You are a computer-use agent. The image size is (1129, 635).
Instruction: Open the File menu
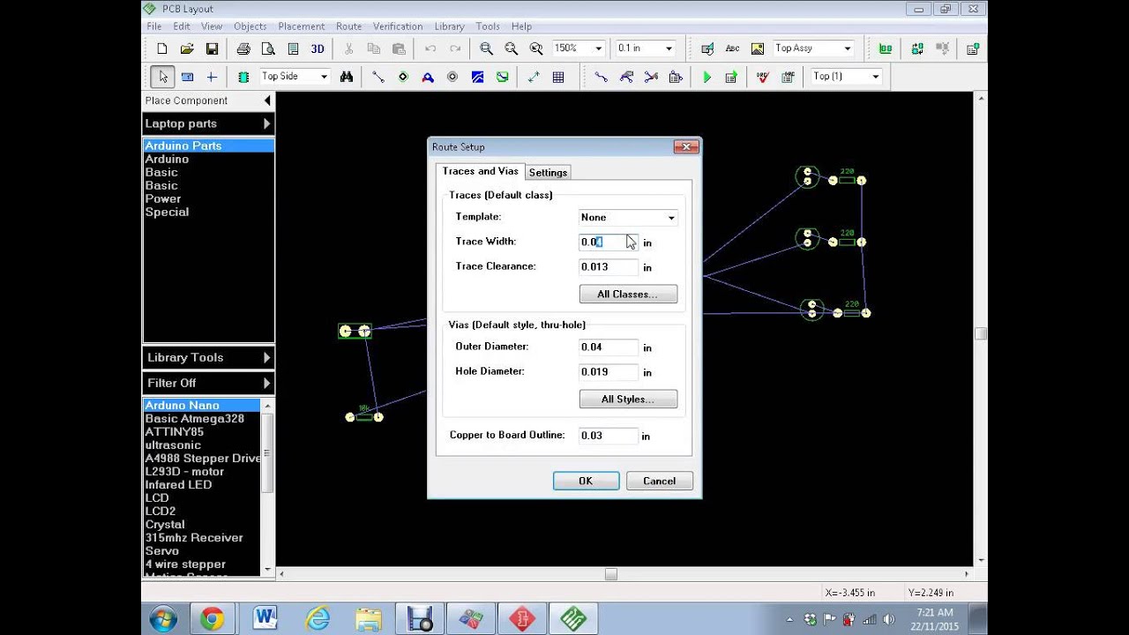(153, 26)
